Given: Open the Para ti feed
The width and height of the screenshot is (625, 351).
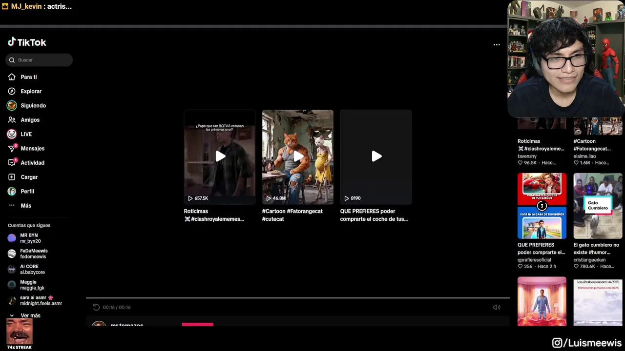Looking at the screenshot, I should click(x=29, y=77).
